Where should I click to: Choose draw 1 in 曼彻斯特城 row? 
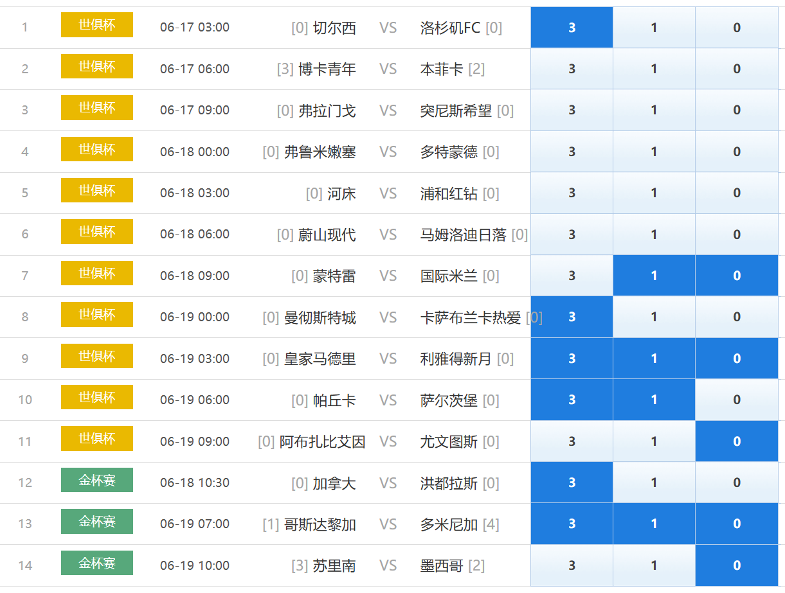654,317
